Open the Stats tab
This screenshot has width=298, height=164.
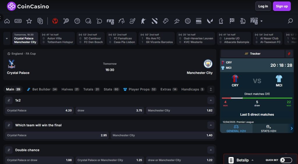[x=111, y=89]
